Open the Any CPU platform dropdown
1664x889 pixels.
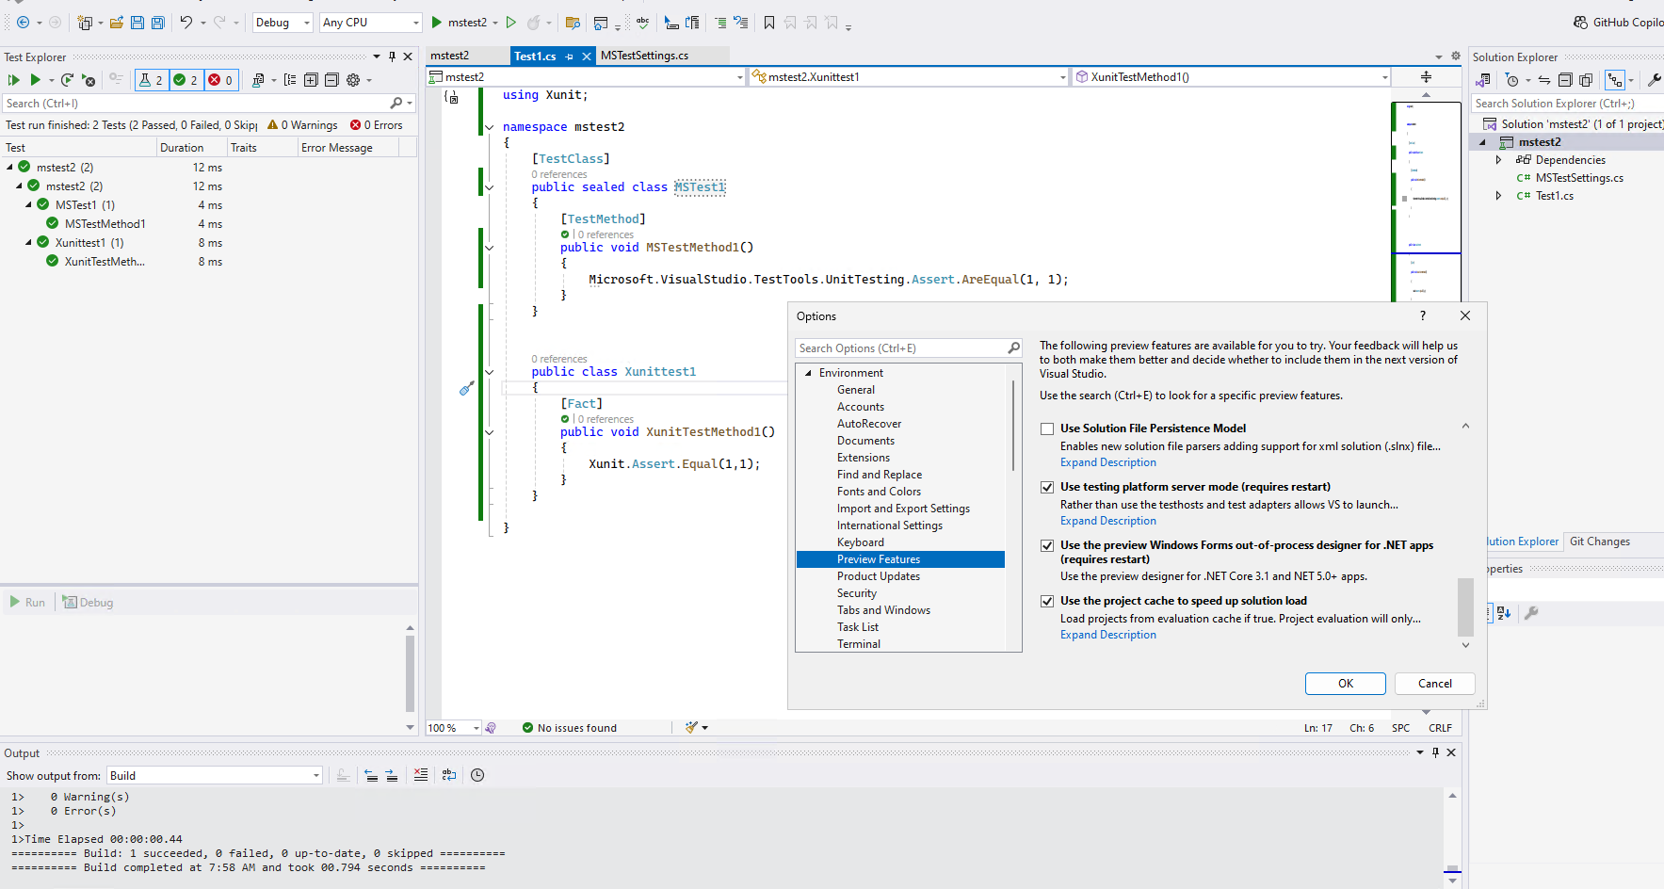click(371, 23)
